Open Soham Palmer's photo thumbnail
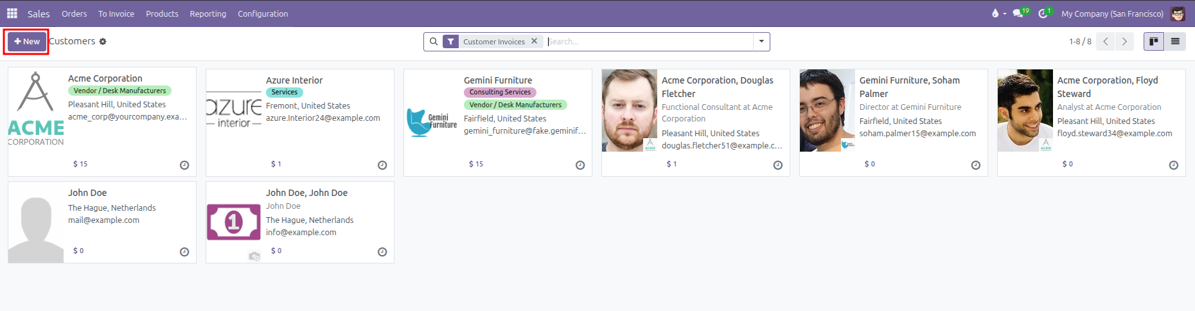 click(x=828, y=111)
